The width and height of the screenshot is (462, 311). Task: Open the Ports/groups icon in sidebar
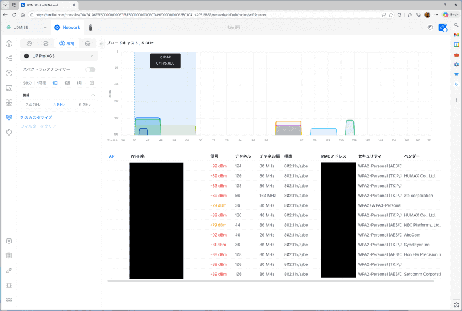click(x=9, y=103)
